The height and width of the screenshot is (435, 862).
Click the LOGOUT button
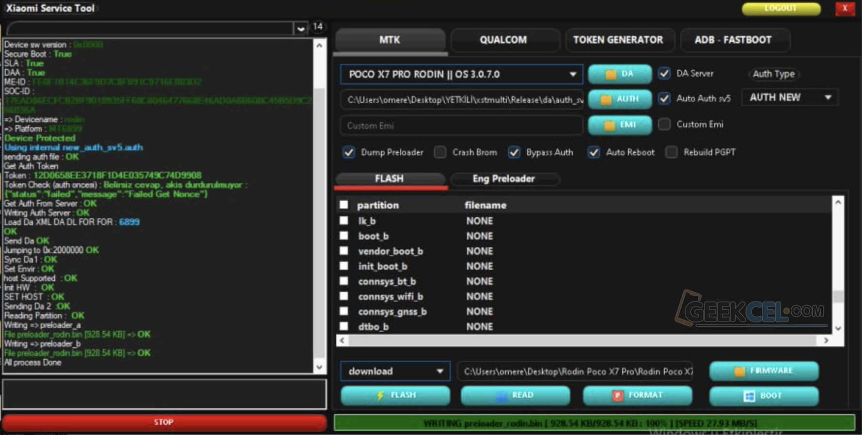[781, 8]
